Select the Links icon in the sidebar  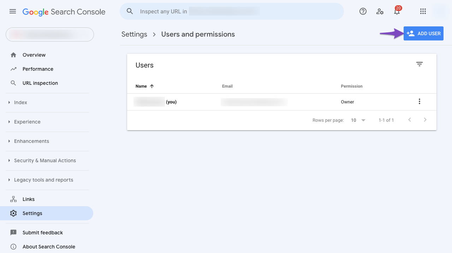[13, 199]
